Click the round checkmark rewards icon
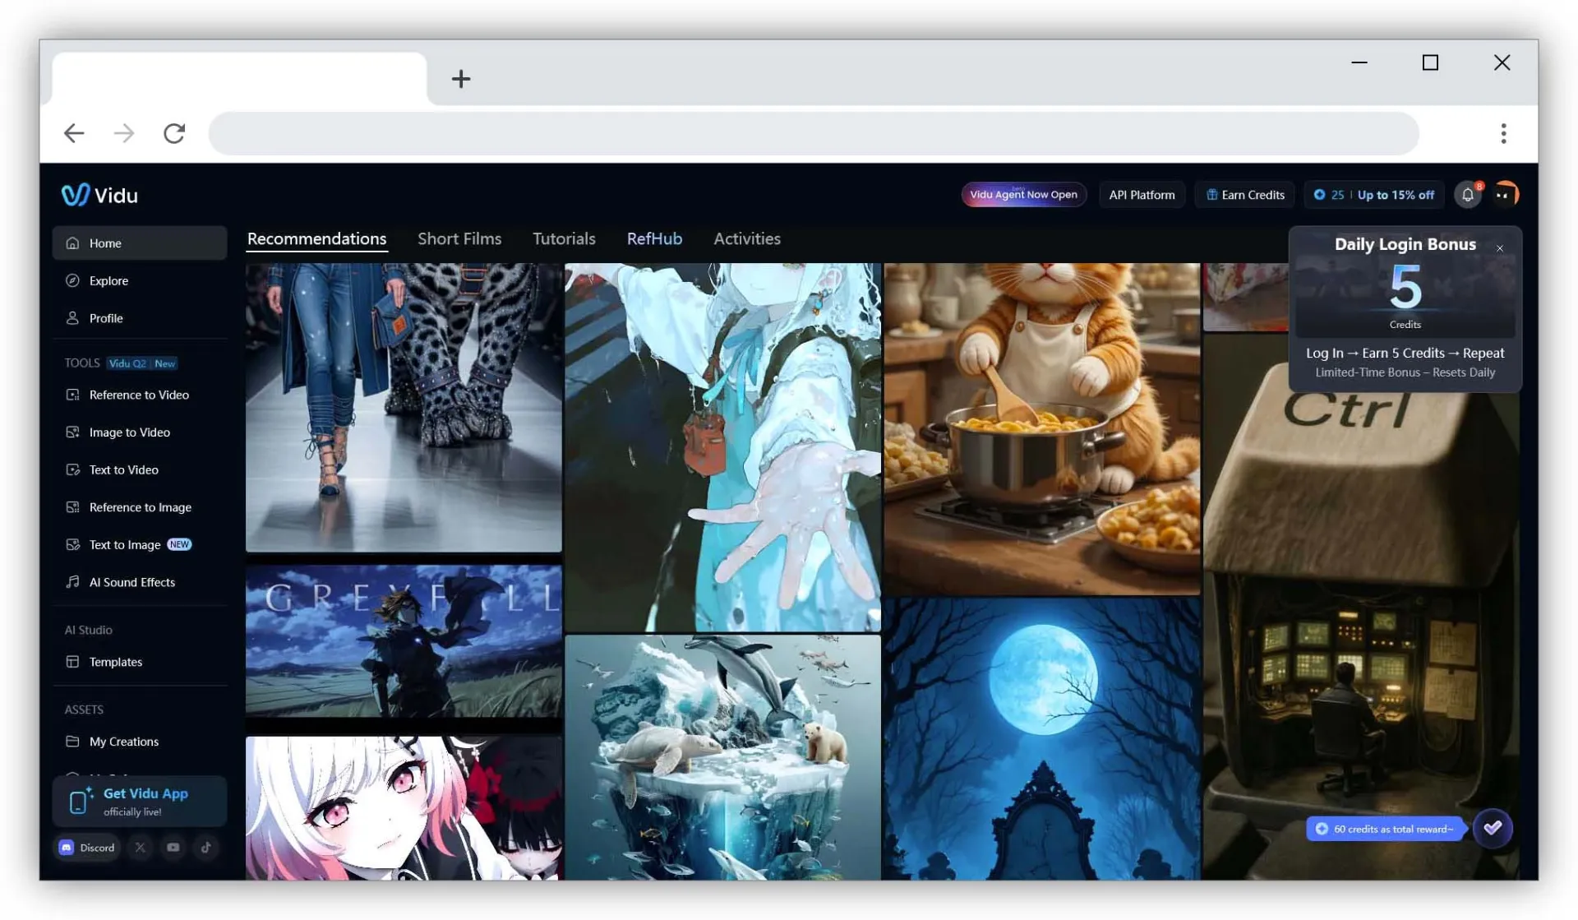The width and height of the screenshot is (1578, 920). pos(1493,828)
